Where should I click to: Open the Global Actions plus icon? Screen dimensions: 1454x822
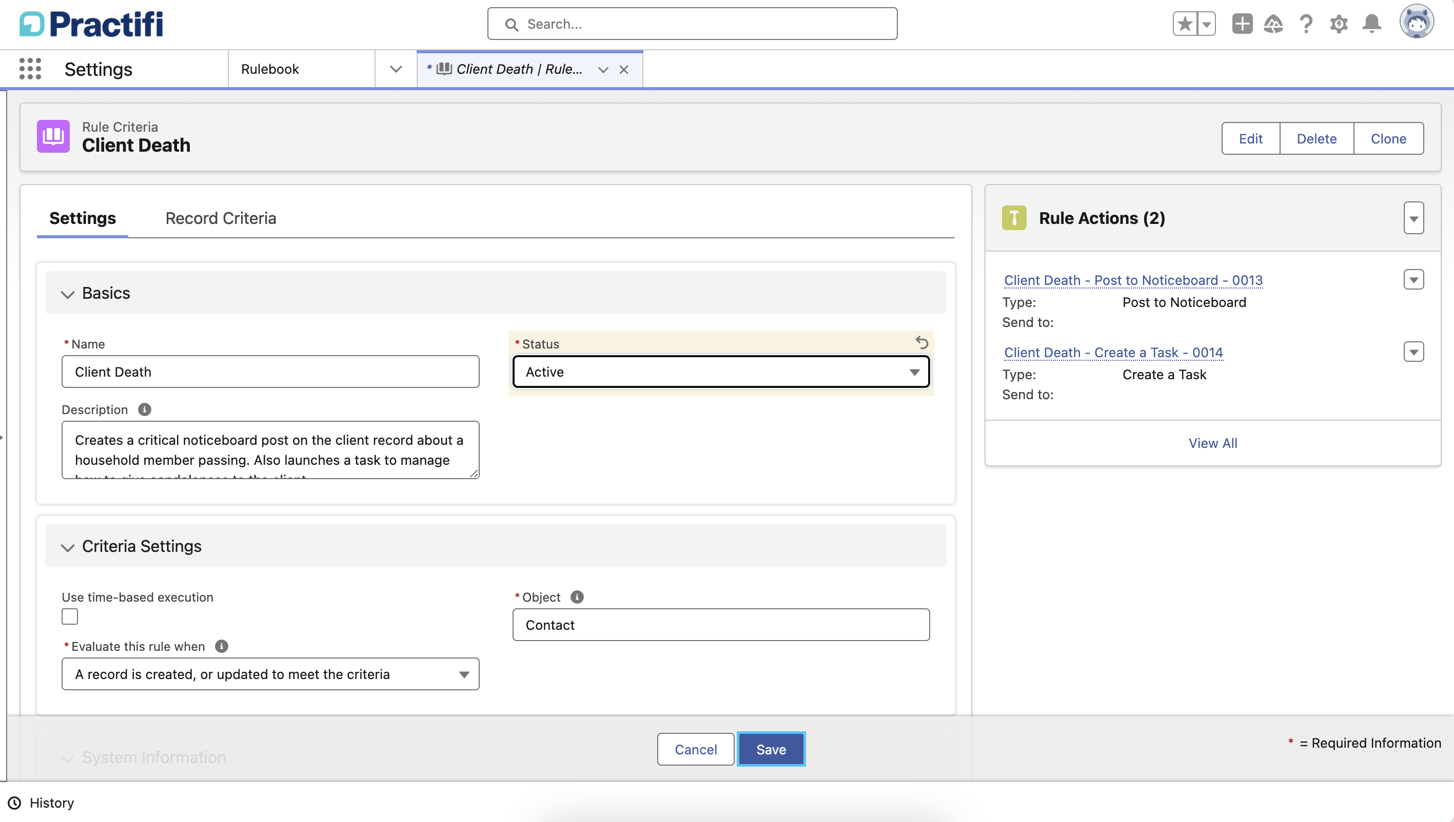pos(1242,24)
